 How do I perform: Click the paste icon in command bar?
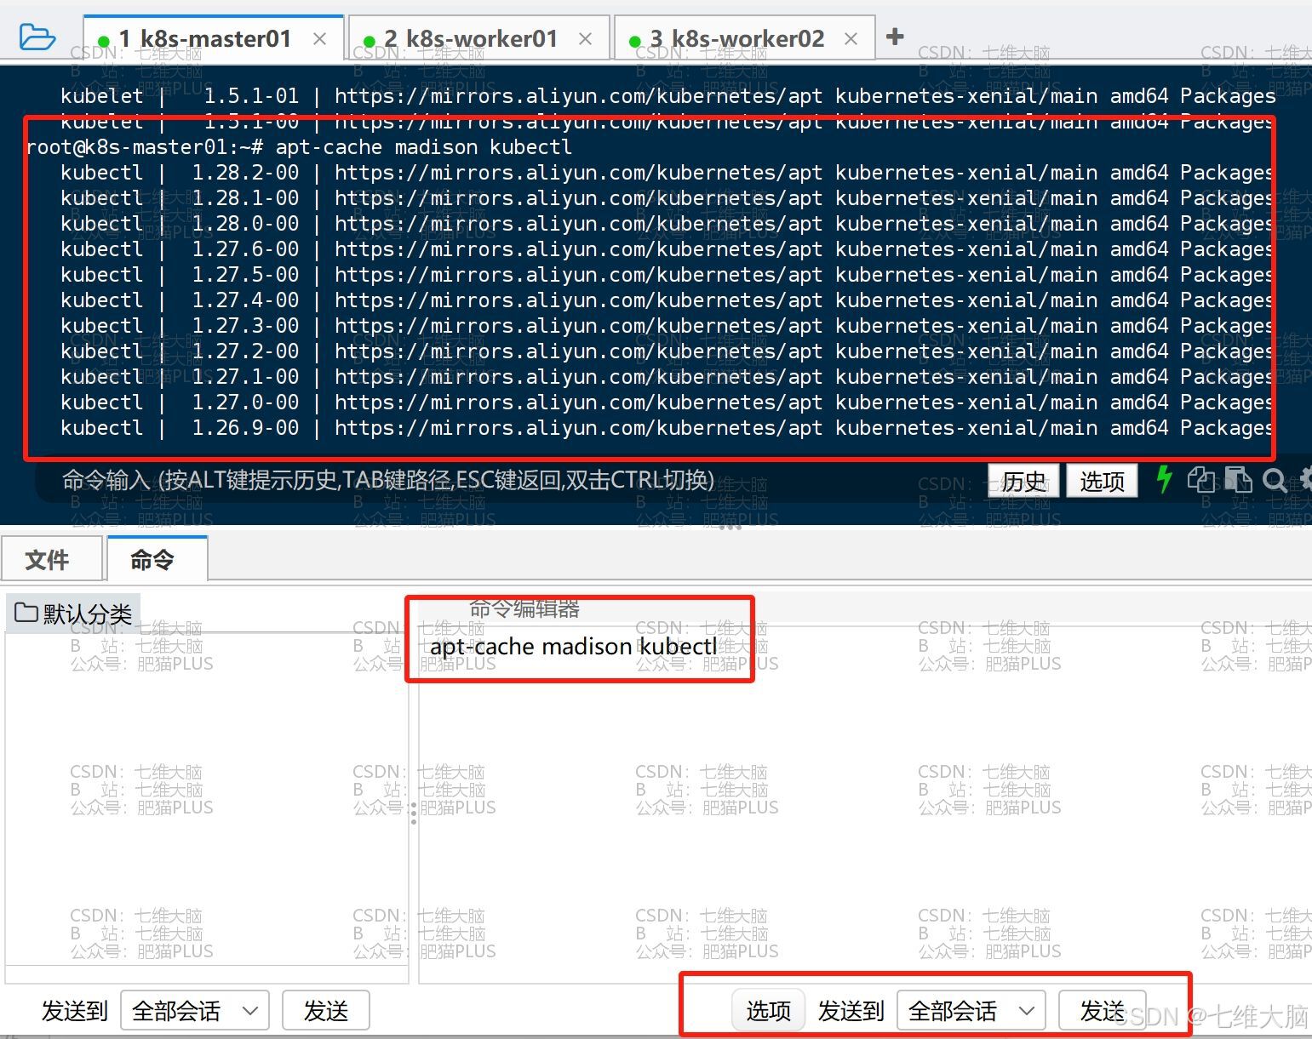[x=1238, y=480]
